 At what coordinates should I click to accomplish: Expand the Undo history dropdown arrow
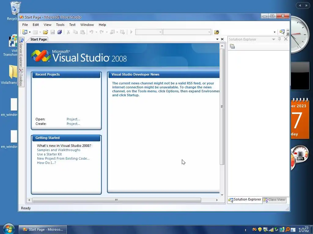(x=96, y=32)
